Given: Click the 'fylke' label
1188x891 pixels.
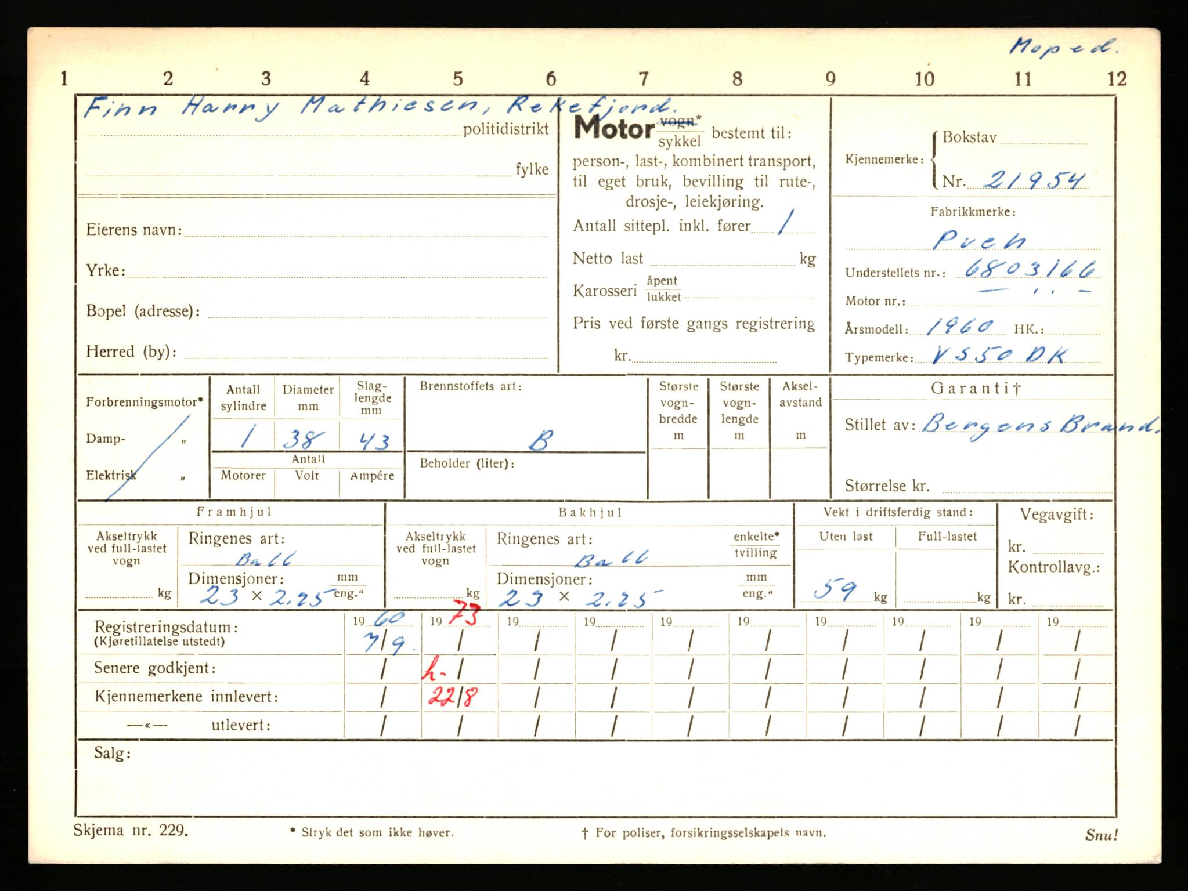Looking at the screenshot, I should pos(532,169).
